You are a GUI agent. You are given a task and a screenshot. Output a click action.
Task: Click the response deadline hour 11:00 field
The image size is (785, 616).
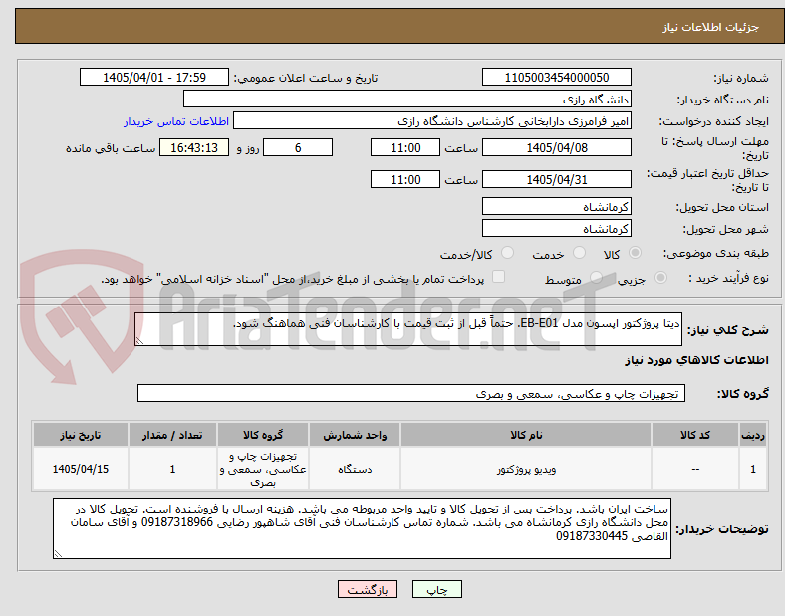pos(405,147)
